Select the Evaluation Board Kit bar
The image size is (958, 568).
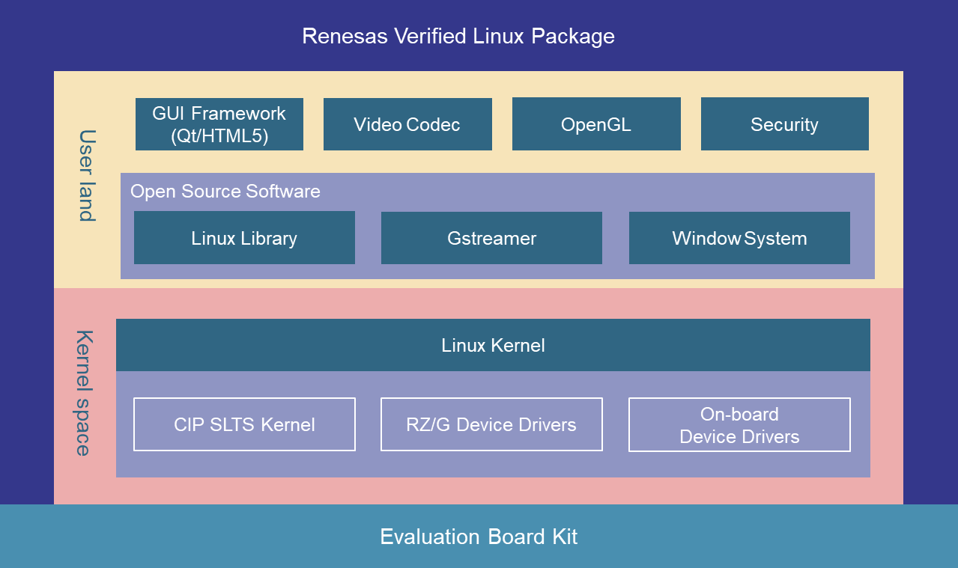479,536
